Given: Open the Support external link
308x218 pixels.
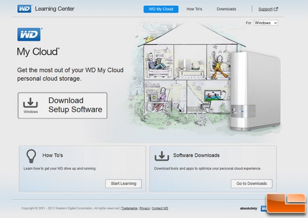Looking at the screenshot, I should pos(266,9).
